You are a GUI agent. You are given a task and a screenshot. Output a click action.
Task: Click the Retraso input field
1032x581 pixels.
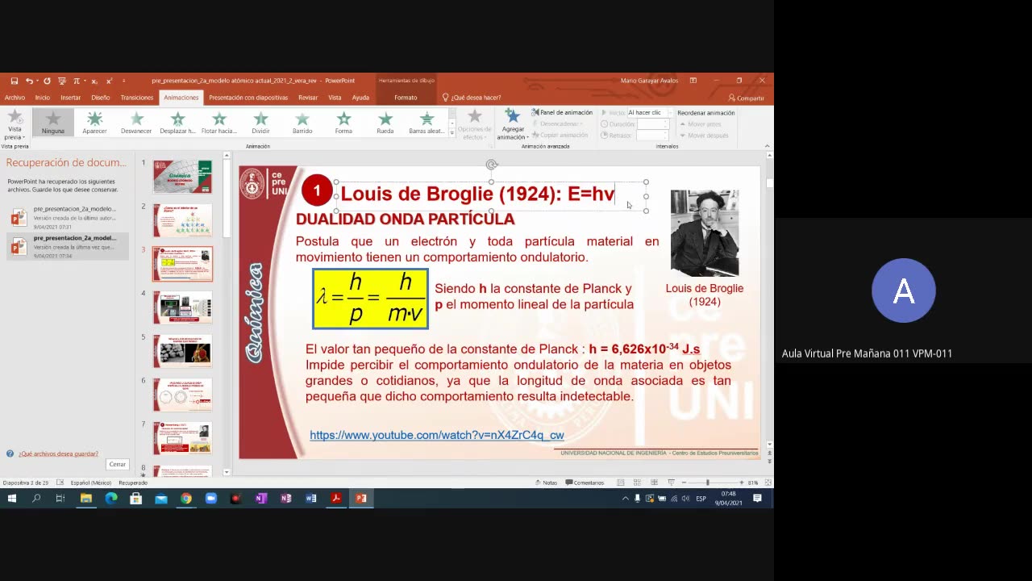click(652, 136)
